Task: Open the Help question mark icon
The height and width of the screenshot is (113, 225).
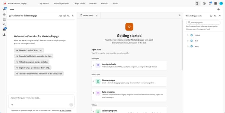Action: pyautogui.click(x=204, y=4)
